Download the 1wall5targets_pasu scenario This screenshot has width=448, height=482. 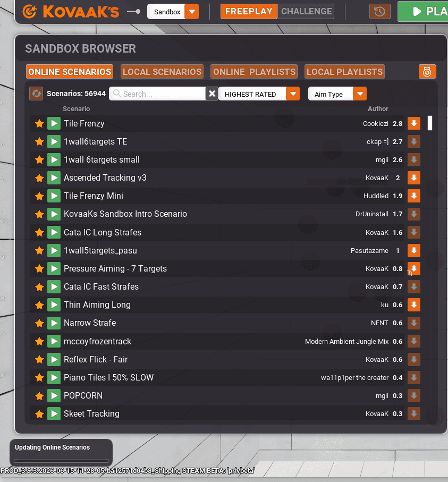414,250
